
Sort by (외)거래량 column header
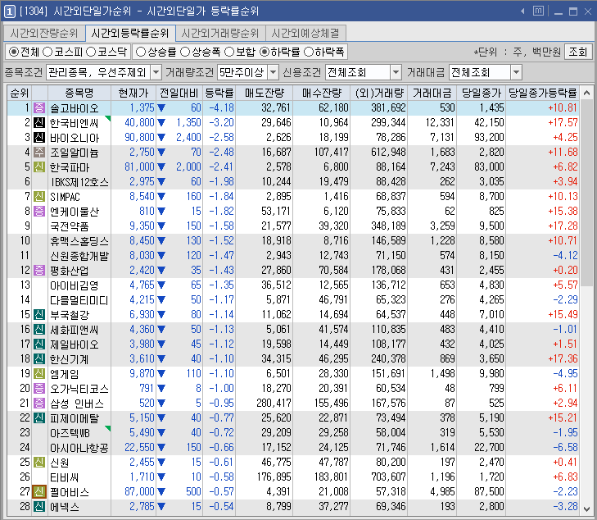click(x=379, y=93)
